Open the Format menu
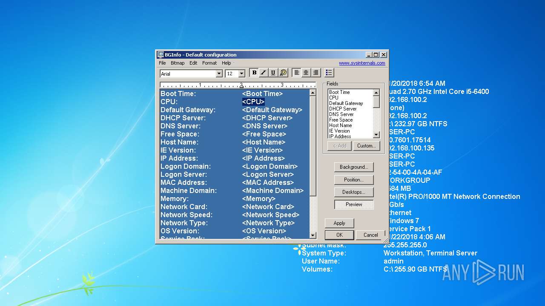The width and height of the screenshot is (545, 306). point(209,63)
